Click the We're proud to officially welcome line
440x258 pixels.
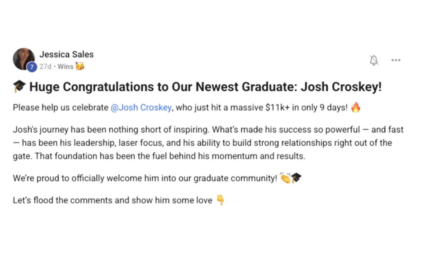(x=145, y=178)
